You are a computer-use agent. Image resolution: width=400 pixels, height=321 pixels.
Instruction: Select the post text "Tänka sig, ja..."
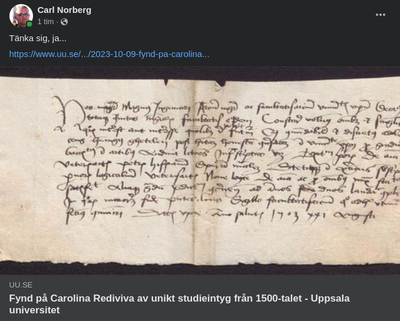38,38
